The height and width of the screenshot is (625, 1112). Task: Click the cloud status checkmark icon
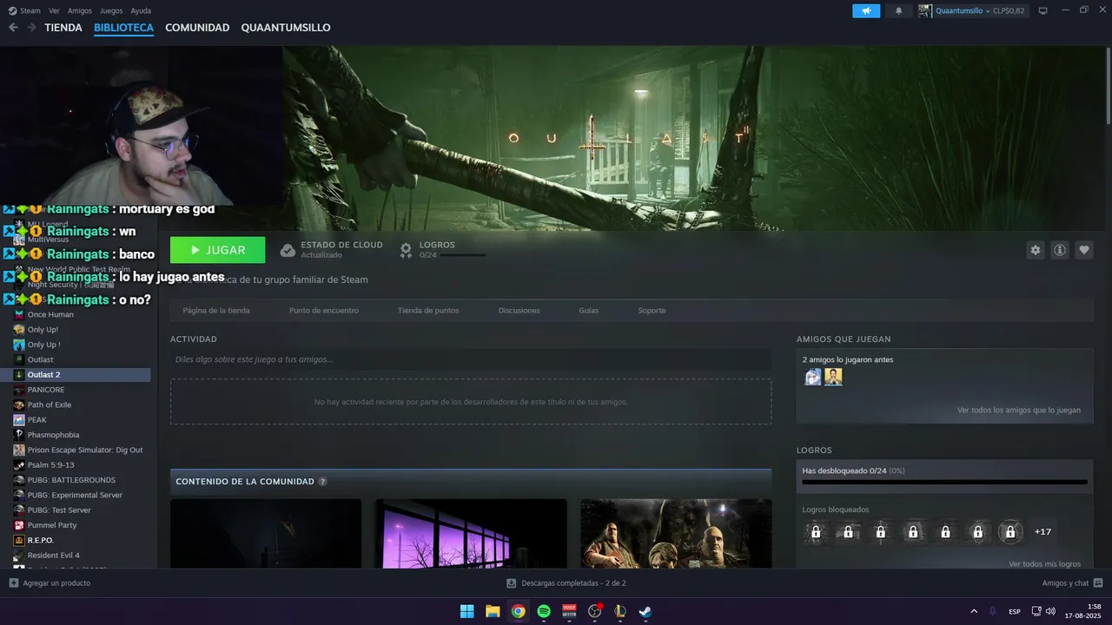[x=288, y=250]
